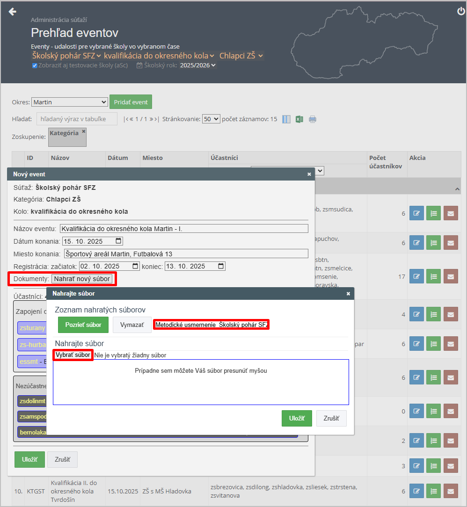
Task: Click edit icon for KTGST event row
Action: tap(416, 492)
